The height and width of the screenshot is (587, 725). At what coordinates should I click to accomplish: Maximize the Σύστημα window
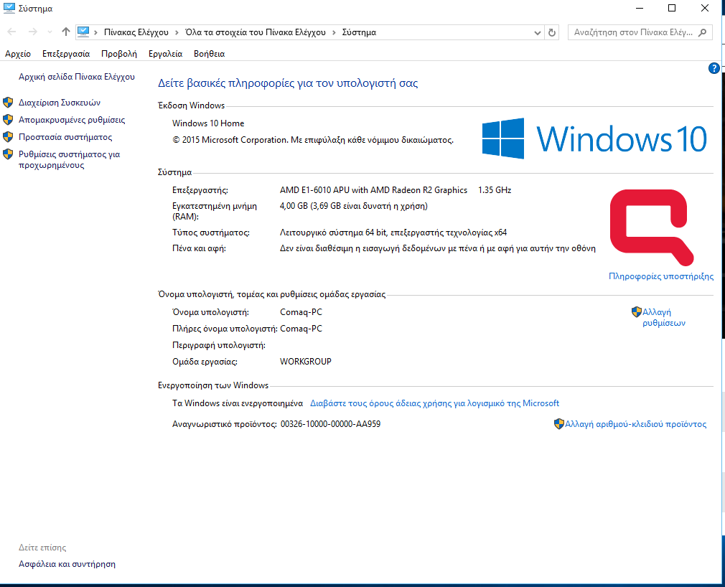(x=672, y=9)
